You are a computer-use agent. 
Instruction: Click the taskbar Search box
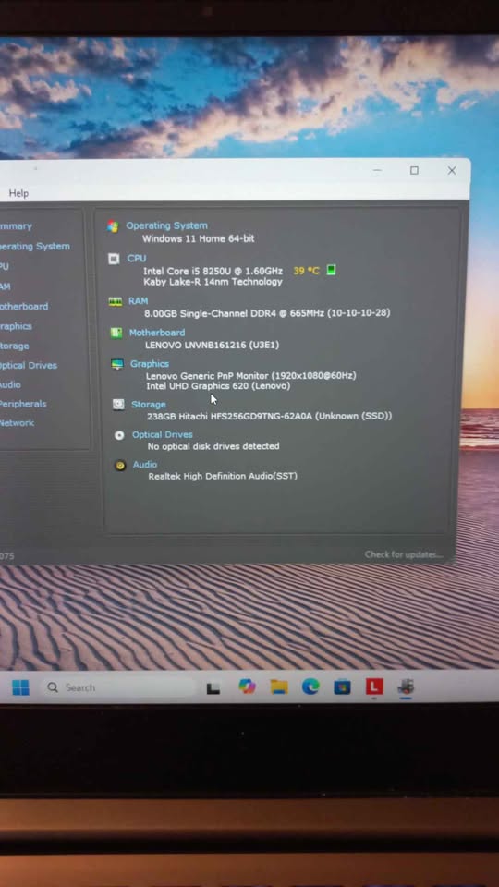click(117, 687)
